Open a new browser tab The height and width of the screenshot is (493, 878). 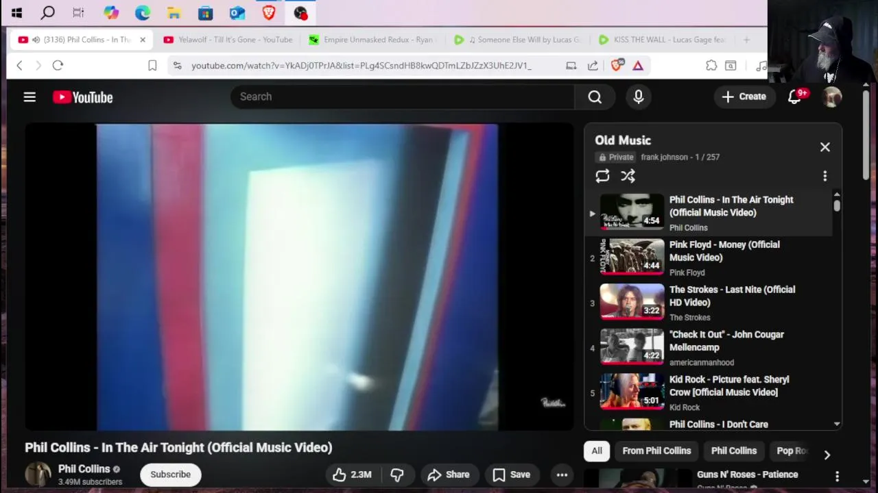pos(746,40)
